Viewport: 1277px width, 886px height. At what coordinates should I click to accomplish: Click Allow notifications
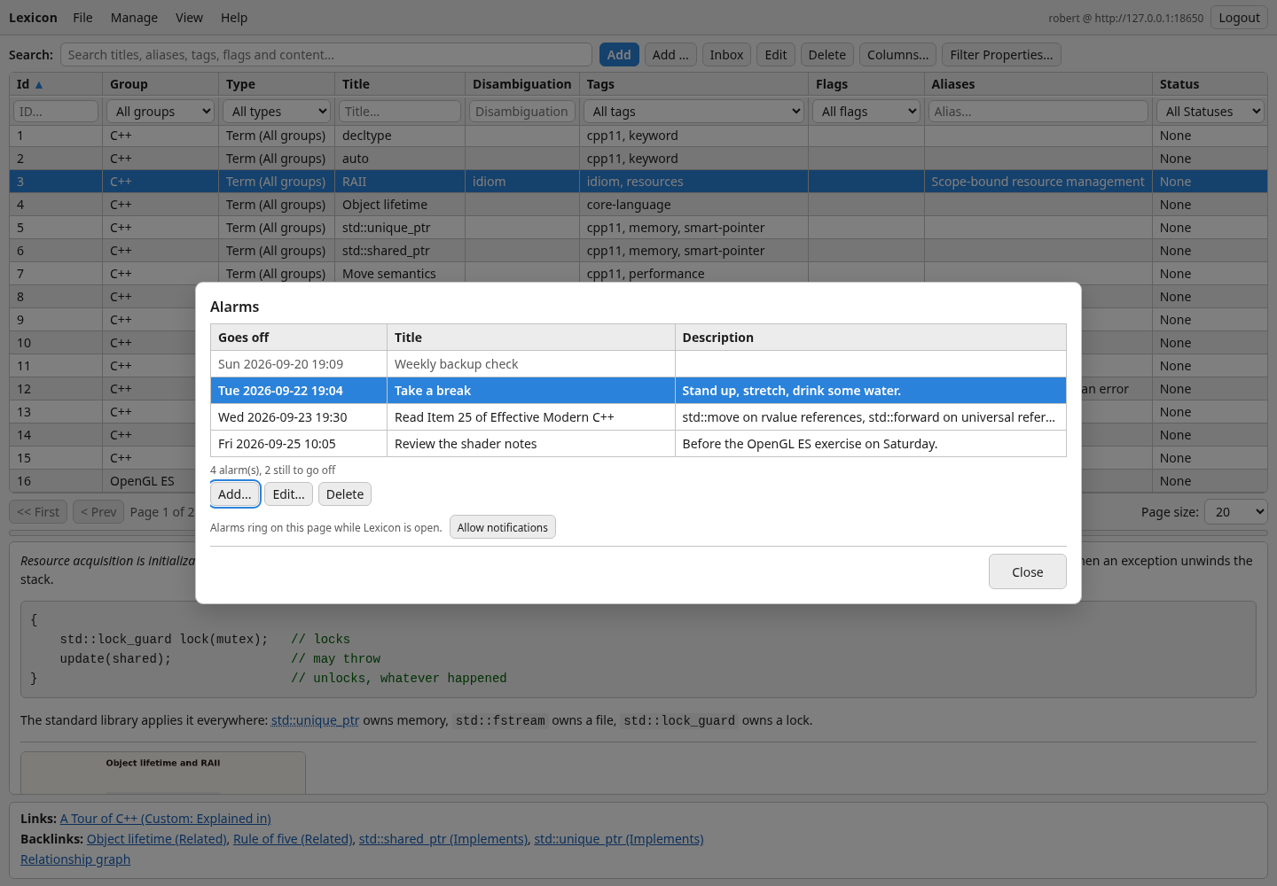[503, 527]
